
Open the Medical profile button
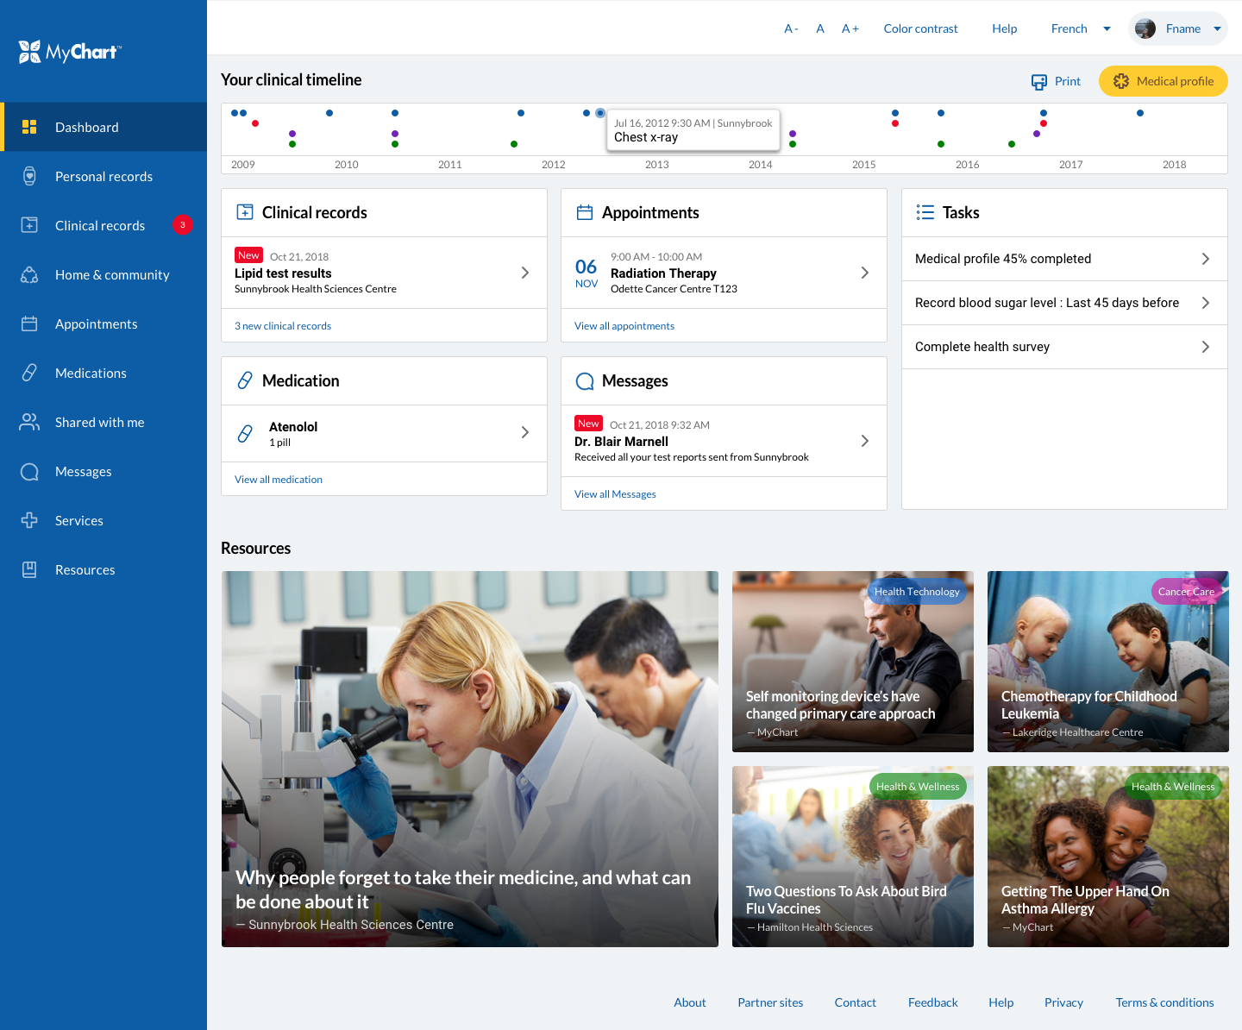1163,81
